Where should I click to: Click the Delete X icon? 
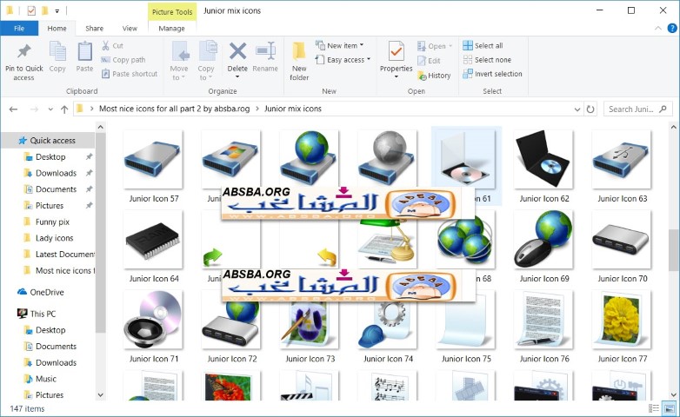click(237, 51)
